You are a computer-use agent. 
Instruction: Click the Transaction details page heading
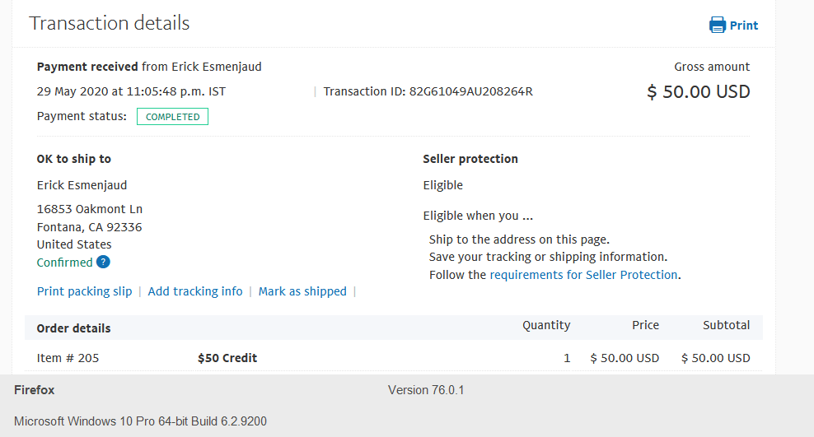109,23
